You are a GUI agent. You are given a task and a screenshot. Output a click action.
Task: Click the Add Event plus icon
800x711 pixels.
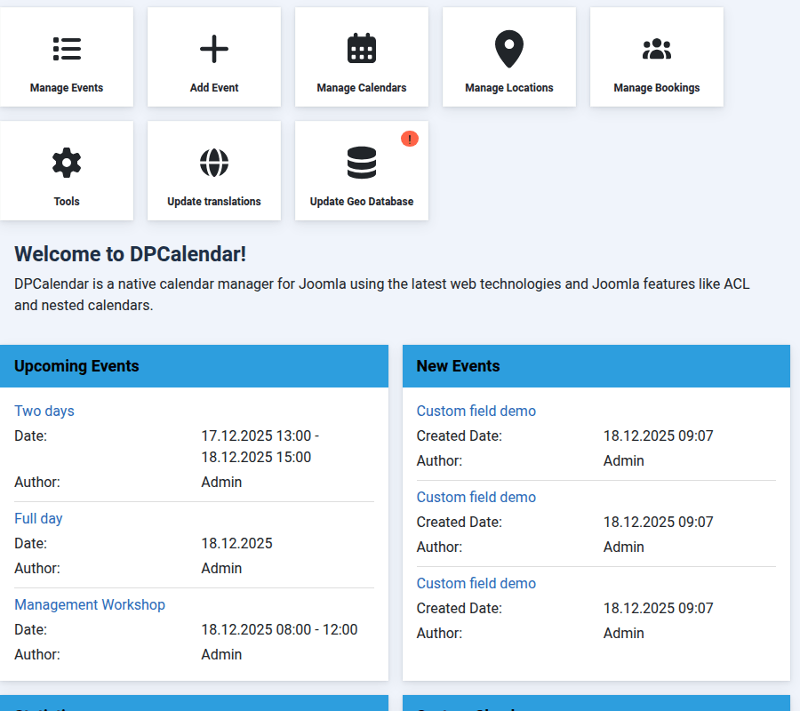214,49
